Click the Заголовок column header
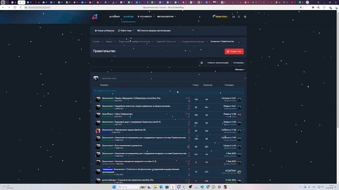This screenshot has height=190, width=339. [104, 85]
